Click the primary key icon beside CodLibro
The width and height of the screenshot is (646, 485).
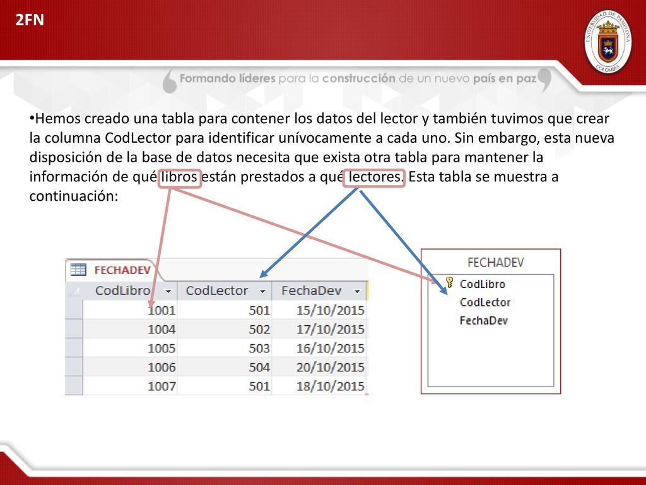point(449,283)
